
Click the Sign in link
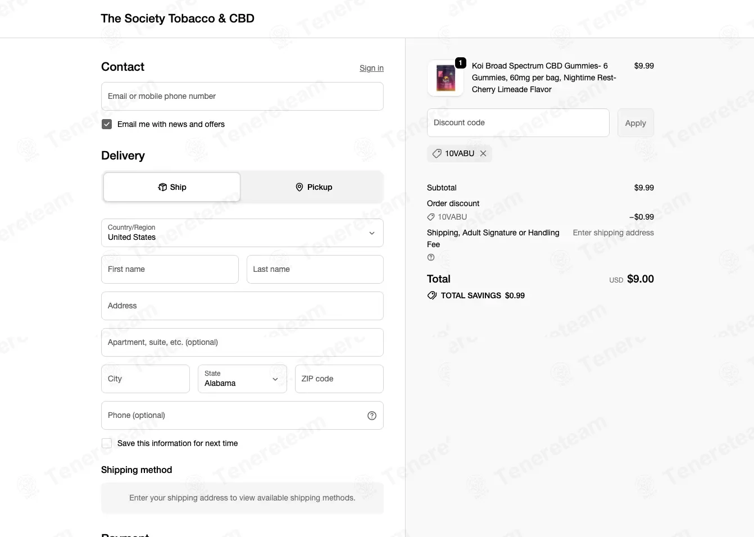(371, 68)
